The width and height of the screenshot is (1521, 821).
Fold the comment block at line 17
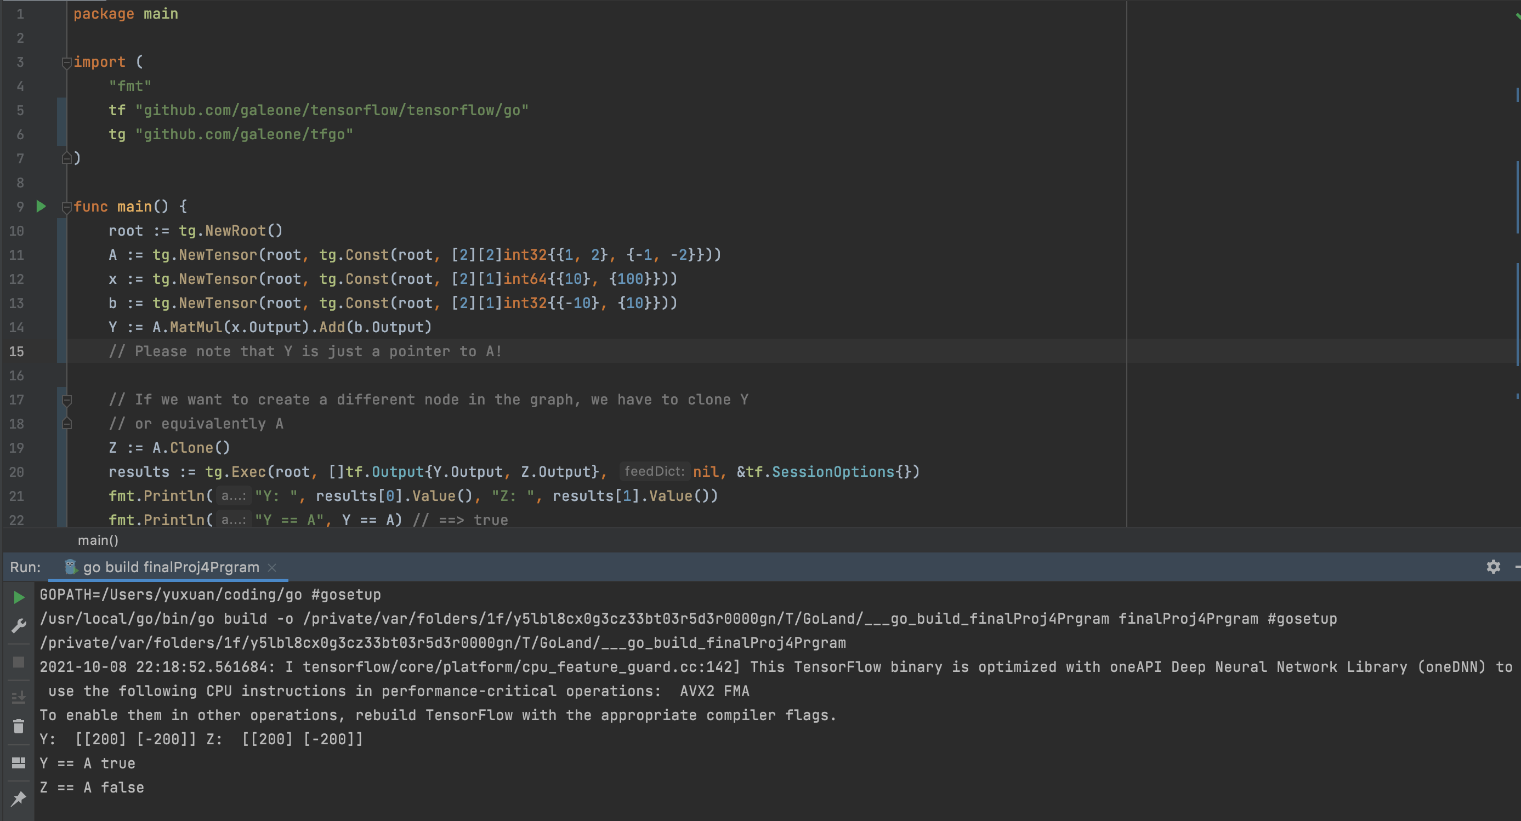pos(67,400)
